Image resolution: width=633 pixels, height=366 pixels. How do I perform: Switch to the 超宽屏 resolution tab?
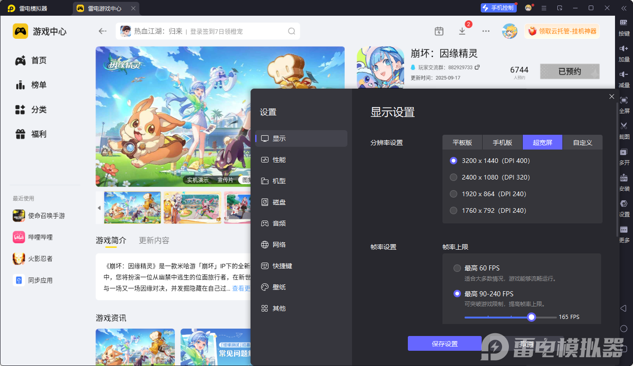(543, 143)
